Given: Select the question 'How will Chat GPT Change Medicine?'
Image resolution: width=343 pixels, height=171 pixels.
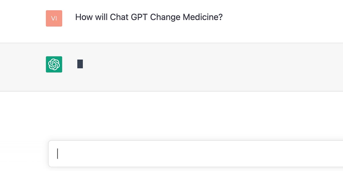Looking at the screenshot, I should point(149,17).
